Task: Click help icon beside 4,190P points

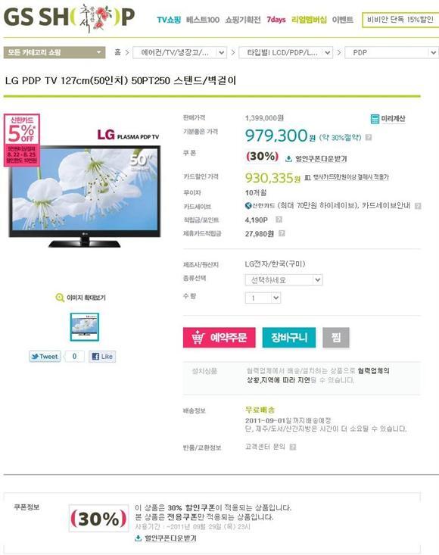Action: pyautogui.click(x=279, y=220)
